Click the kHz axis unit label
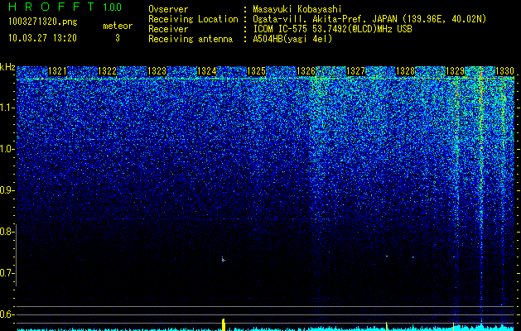The height and width of the screenshot is (331, 521). pyautogui.click(x=7, y=67)
